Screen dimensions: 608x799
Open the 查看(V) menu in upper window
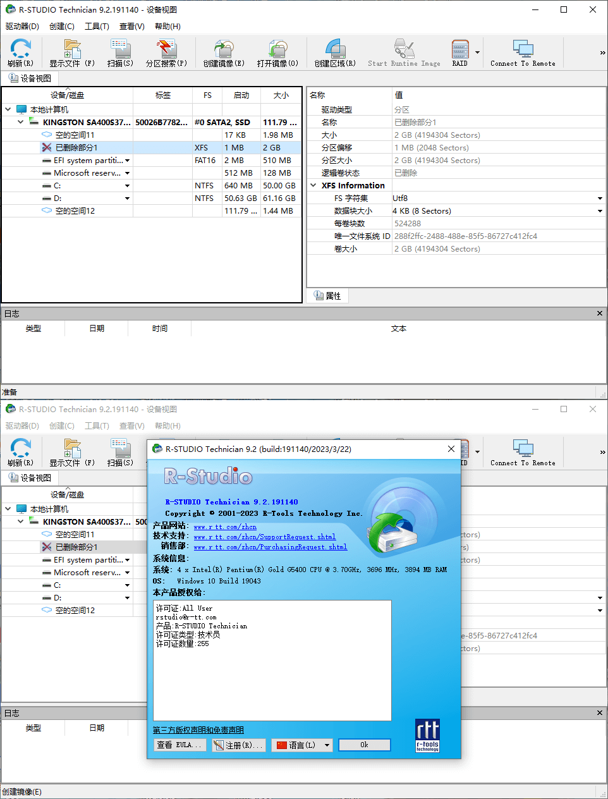point(132,26)
